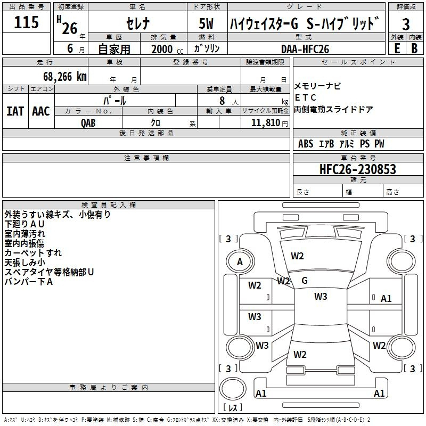Click the lot number 115
This screenshot has width=426, height=426.
click(x=26, y=22)
